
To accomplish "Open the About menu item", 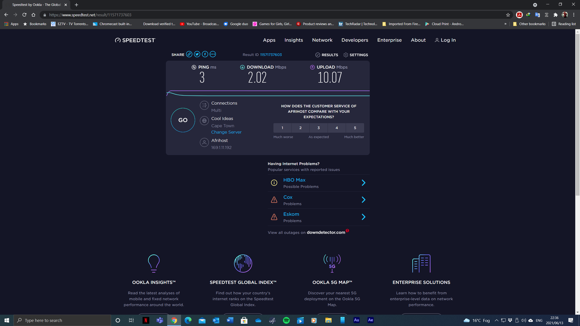I will point(418,40).
